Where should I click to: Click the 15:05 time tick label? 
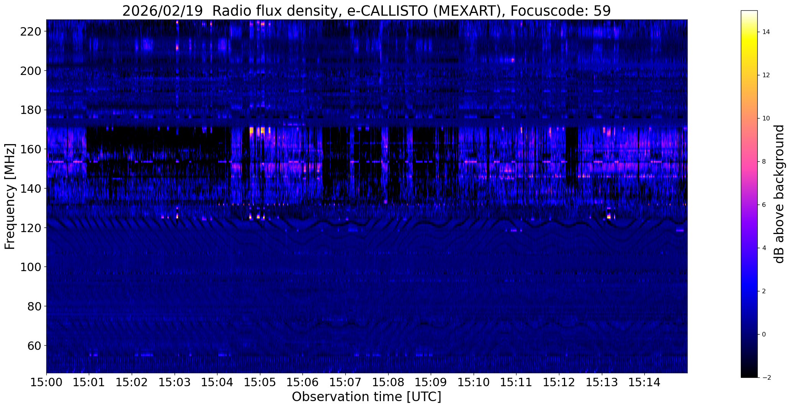260,382
